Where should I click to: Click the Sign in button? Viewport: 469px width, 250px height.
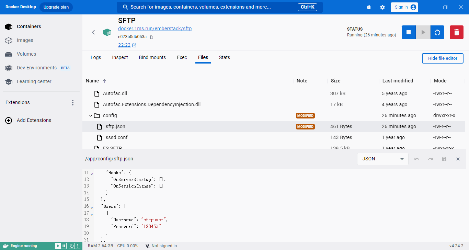coord(404,7)
